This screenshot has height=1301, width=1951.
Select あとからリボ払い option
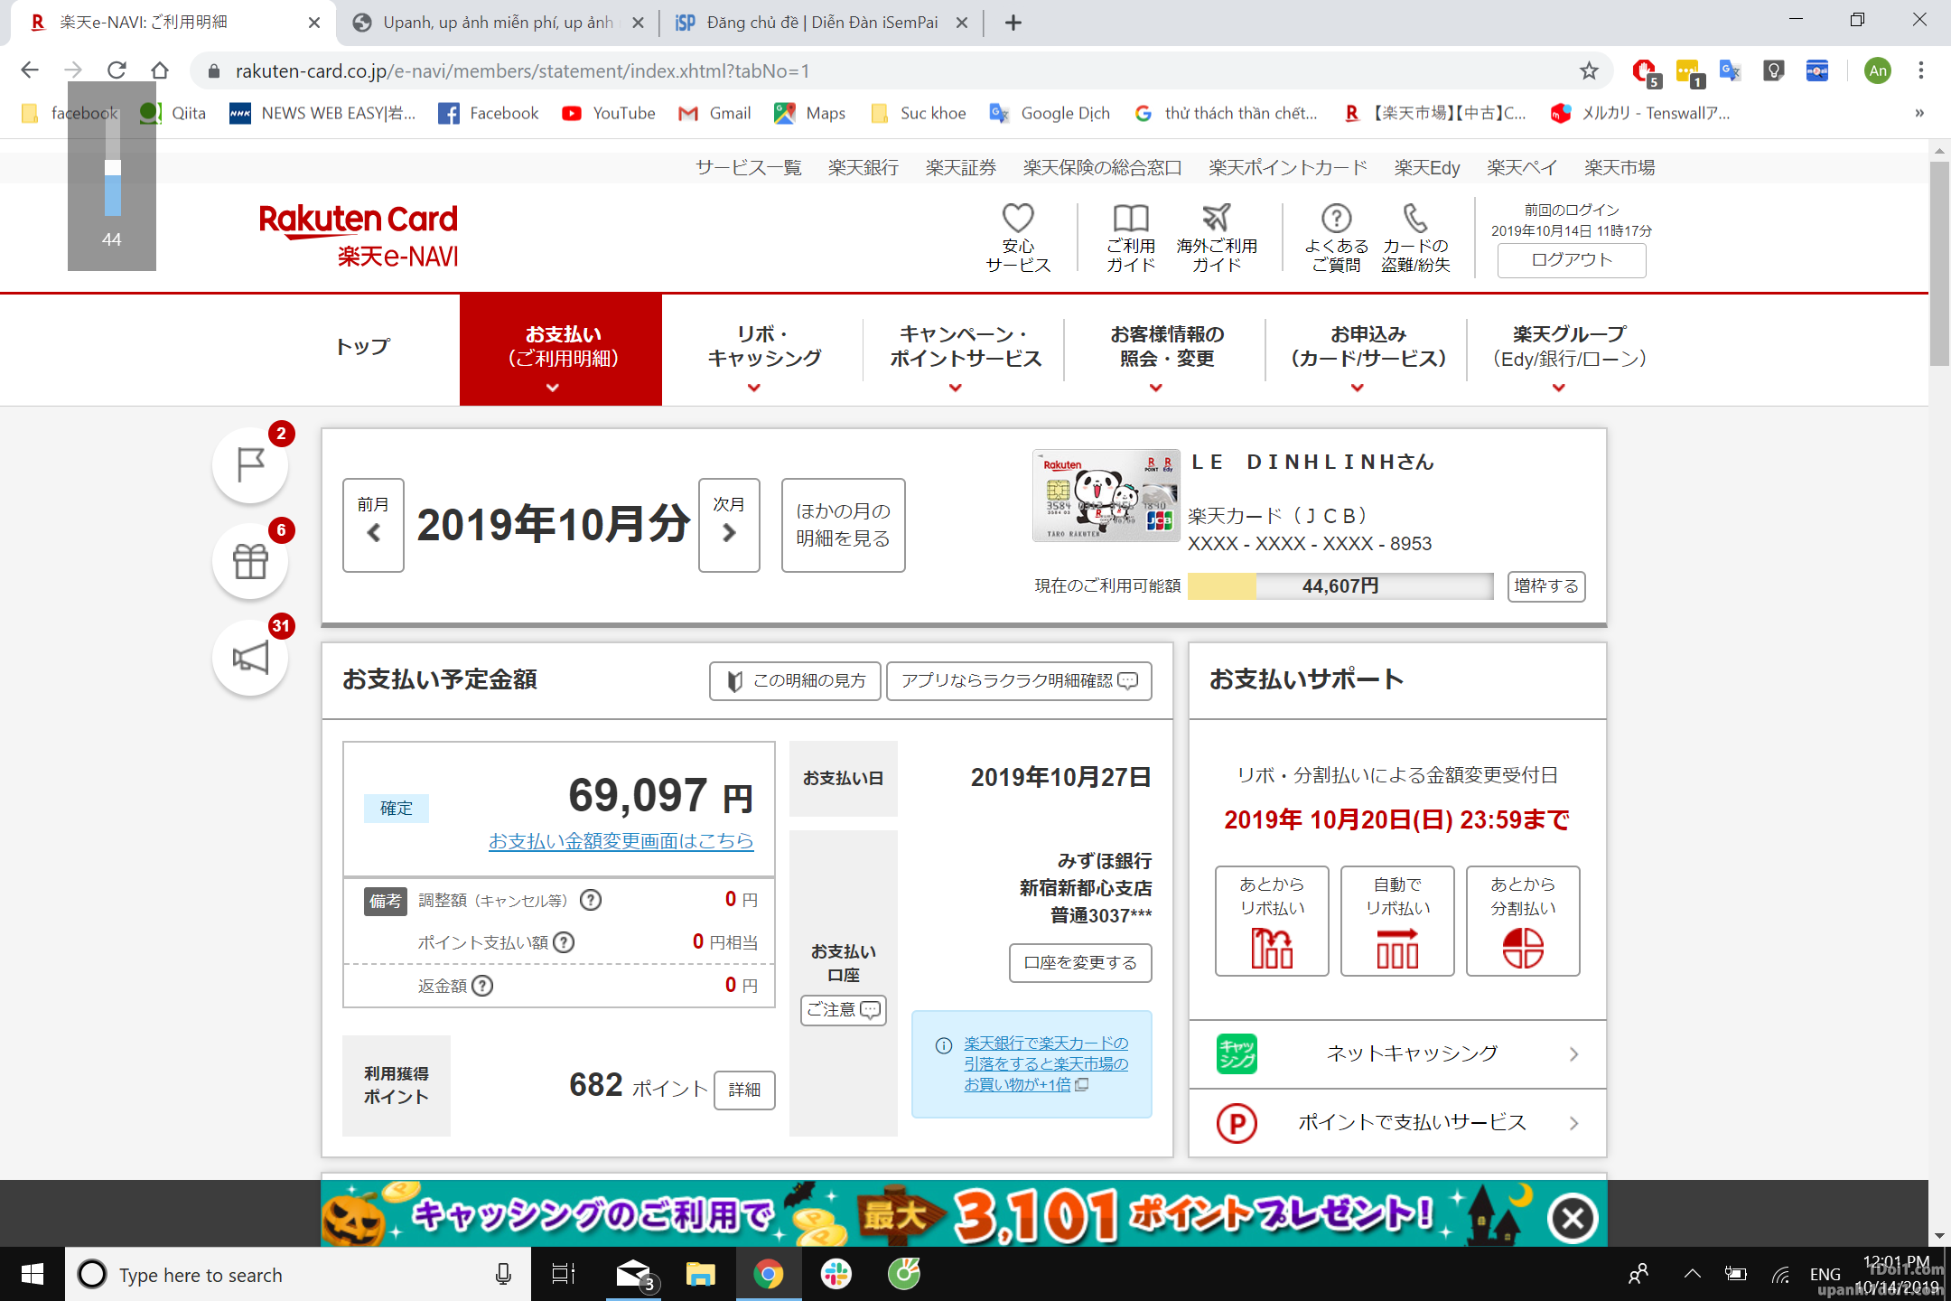[x=1272, y=921]
